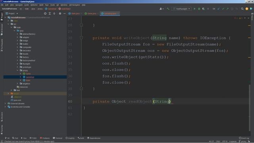The image size is (254, 143).
Task: Click UTF-8 encoding in status bar
Action: pyautogui.click(x=225, y=141)
